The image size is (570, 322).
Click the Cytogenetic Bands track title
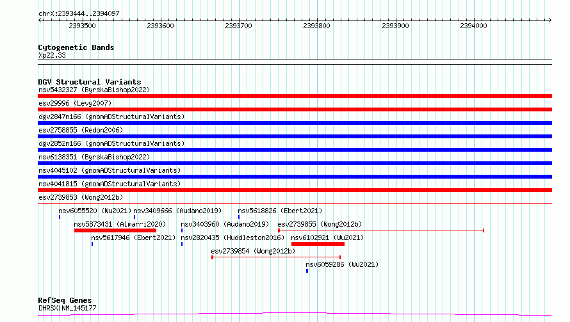coord(76,47)
